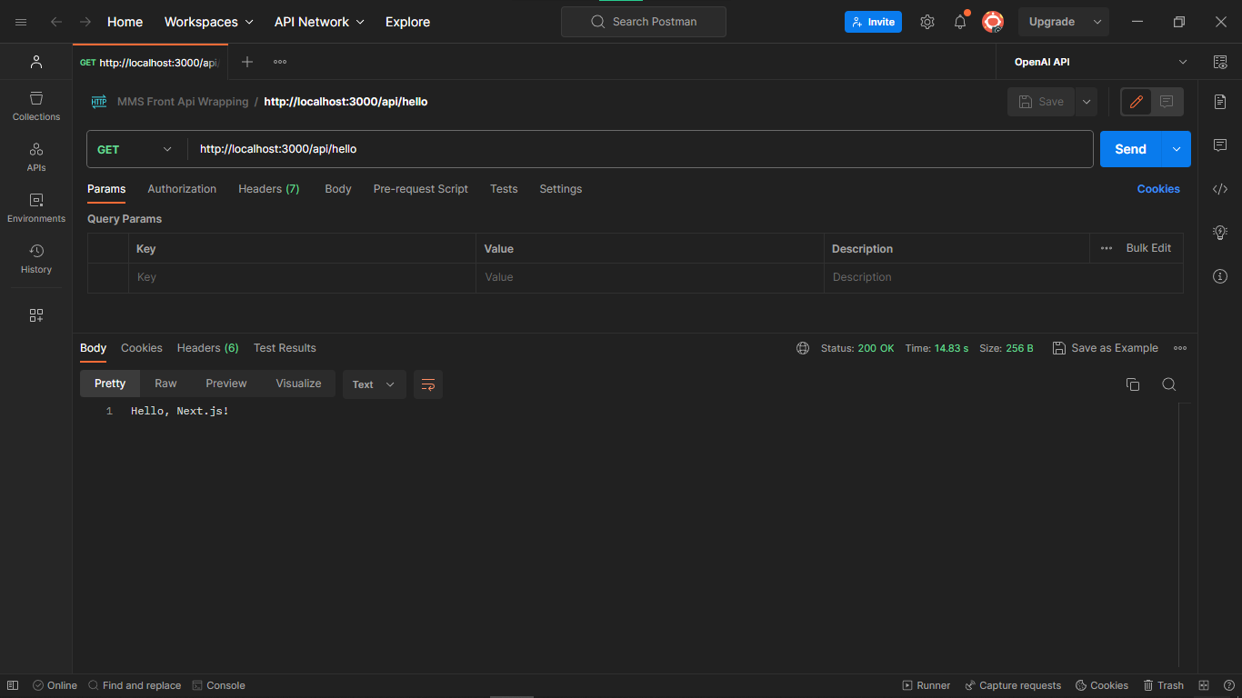Viewport: 1242px width, 698px height.
Task: Open the request Info icon
Action: pyautogui.click(x=1220, y=276)
